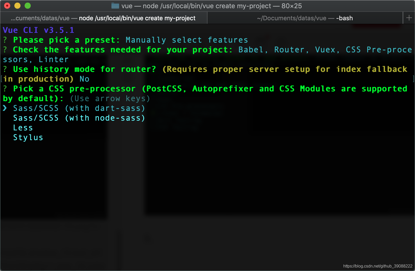415x271 pixels.
Task: Click the folder icon in the title bar
Action: [x=115, y=6]
